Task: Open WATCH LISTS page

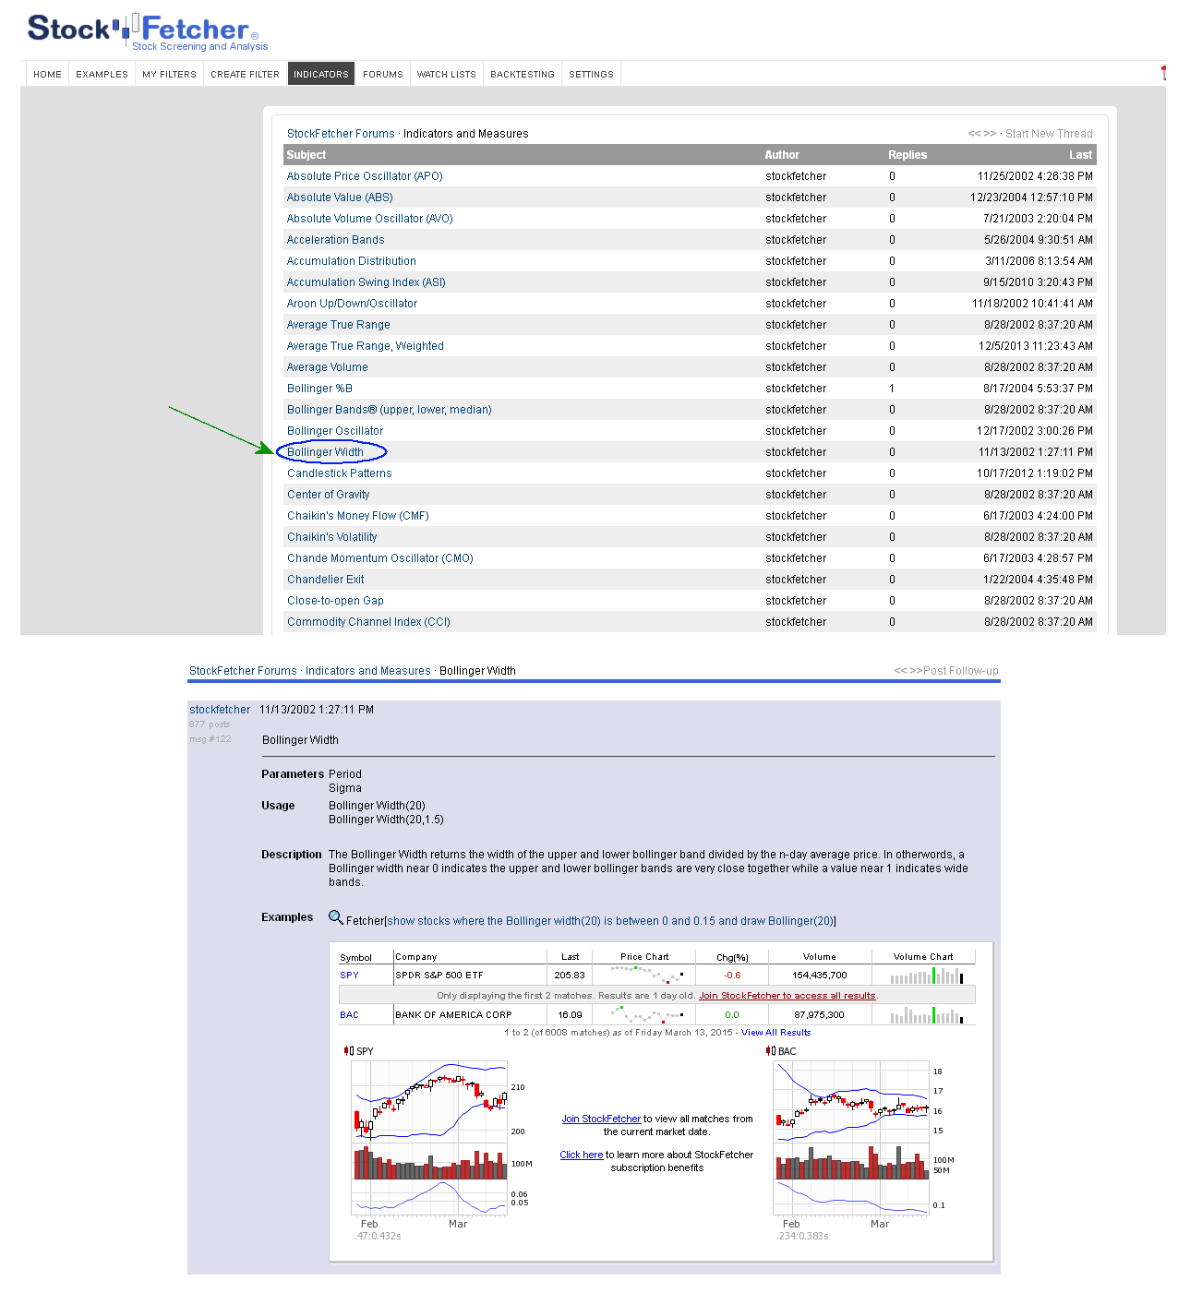Action: (447, 74)
